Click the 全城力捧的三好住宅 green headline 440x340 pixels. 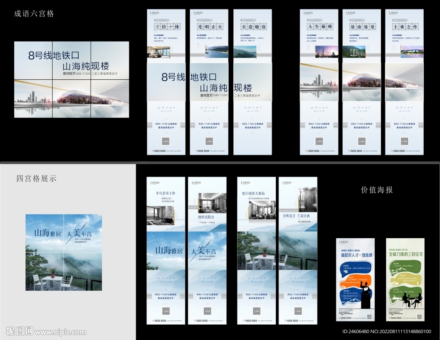pos(406,255)
